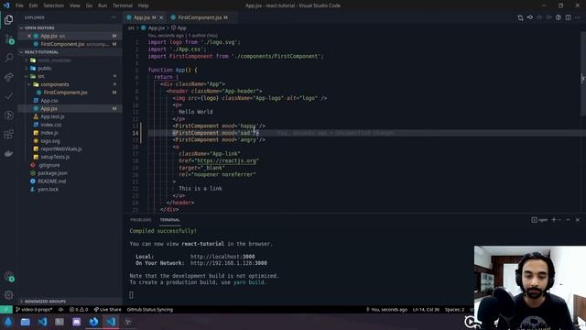Screen dimensions: 586x330
Task: Select the Terminal panel tab
Action: click(169, 220)
